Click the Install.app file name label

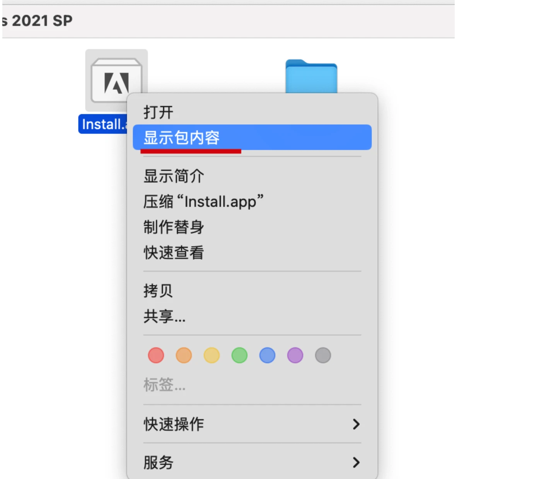point(103,124)
